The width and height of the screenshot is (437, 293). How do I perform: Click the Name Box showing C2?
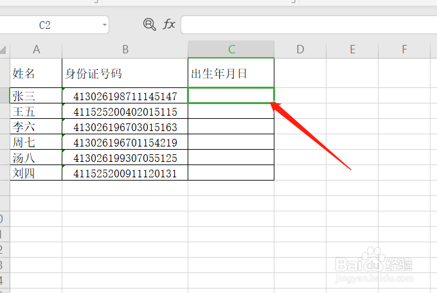pos(44,25)
